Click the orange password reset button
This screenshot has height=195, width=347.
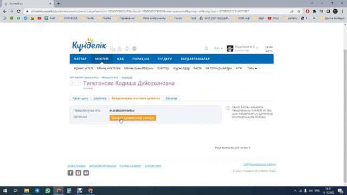point(133,118)
